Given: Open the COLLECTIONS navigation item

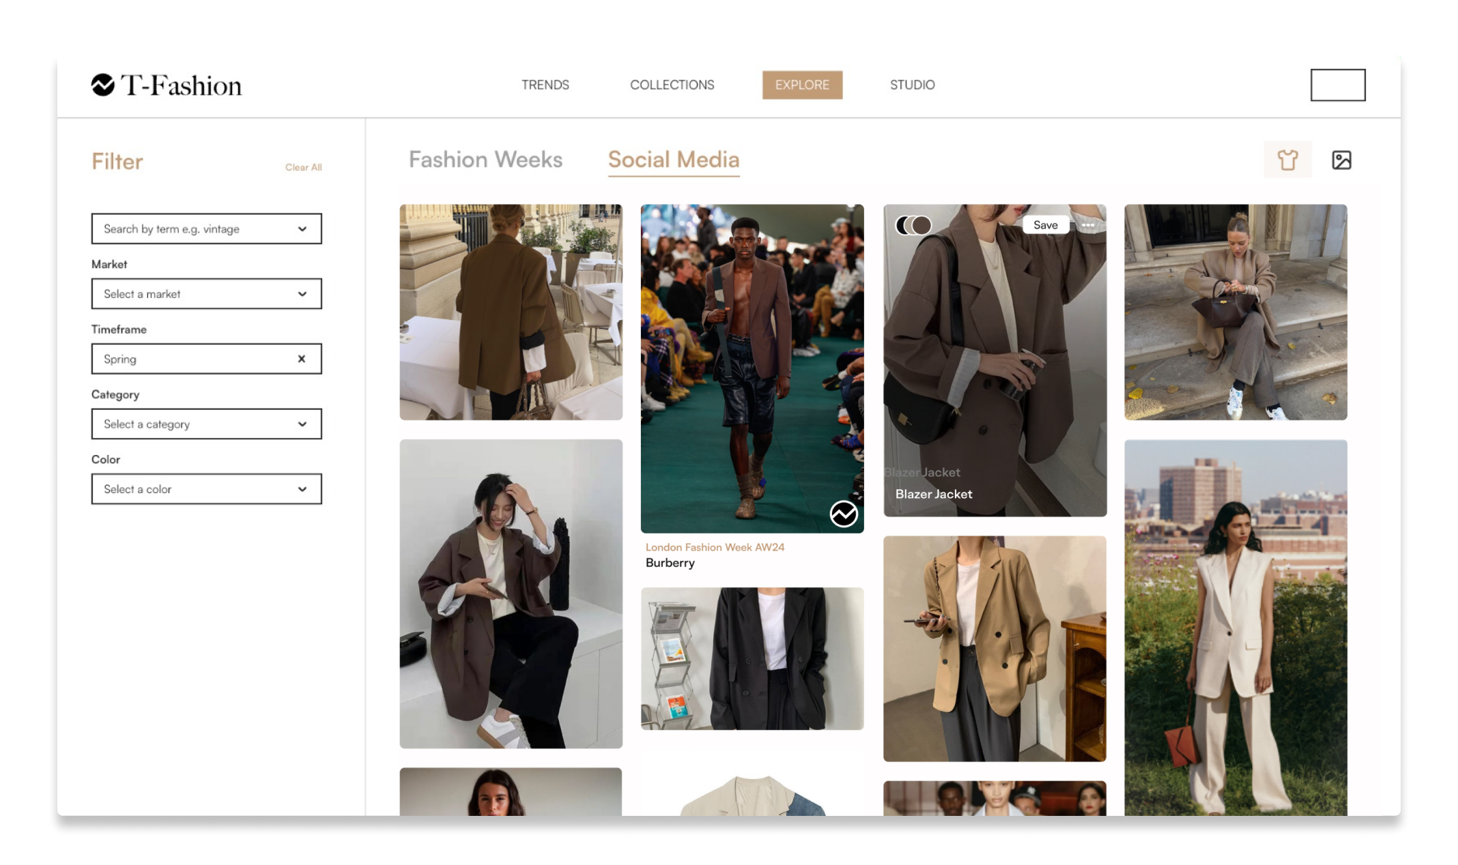Looking at the screenshot, I should tap(672, 85).
